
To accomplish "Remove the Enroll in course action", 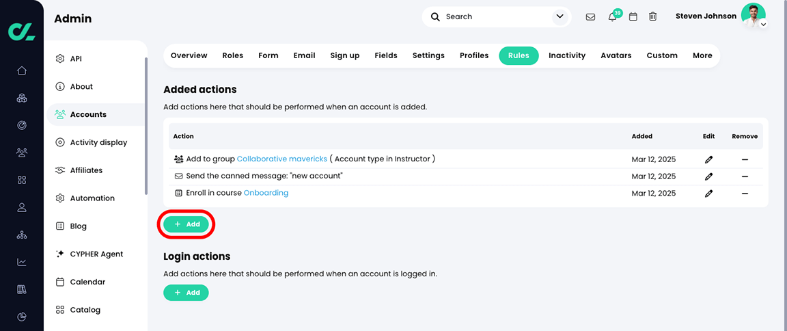I will [x=745, y=193].
